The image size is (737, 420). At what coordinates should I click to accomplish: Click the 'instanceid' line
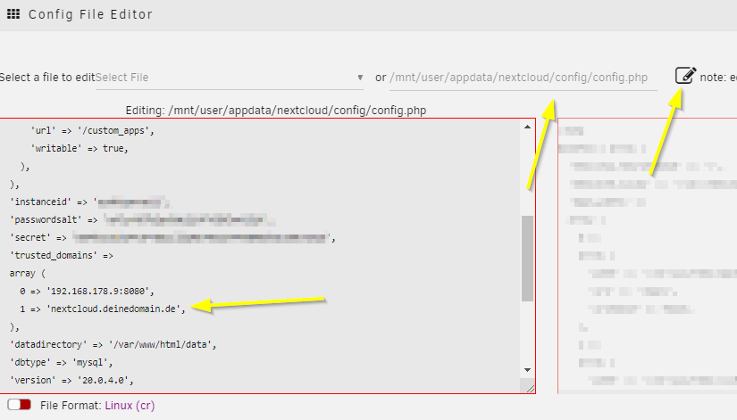(x=89, y=202)
